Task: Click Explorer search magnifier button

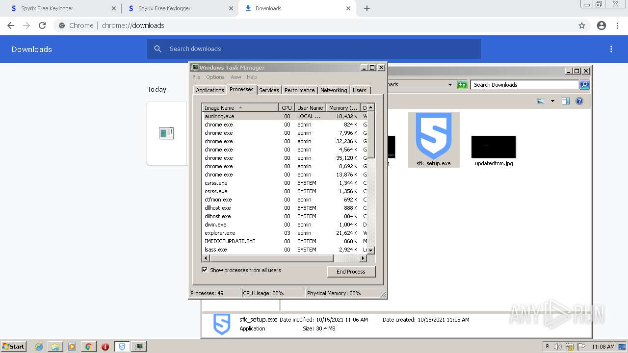Action: pyautogui.click(x=584, y=85)
